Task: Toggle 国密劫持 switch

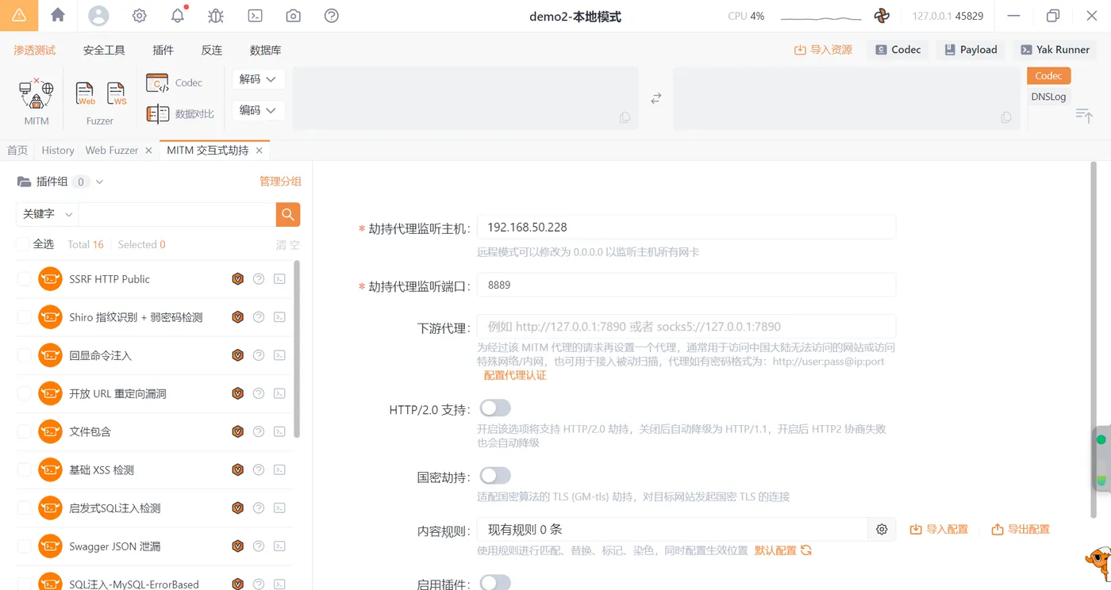Action: [x=494, y=476]
